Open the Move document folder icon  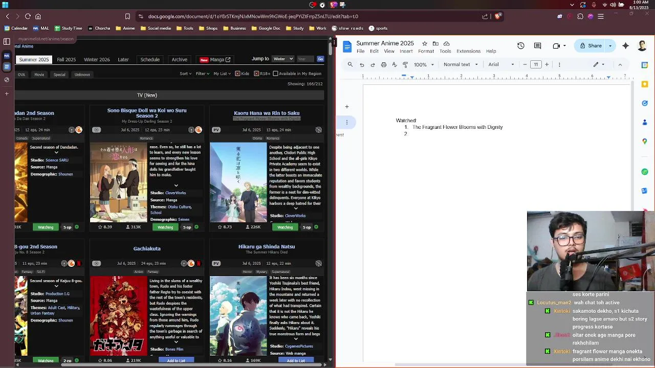pyautogui.click(x=435, y=43)
